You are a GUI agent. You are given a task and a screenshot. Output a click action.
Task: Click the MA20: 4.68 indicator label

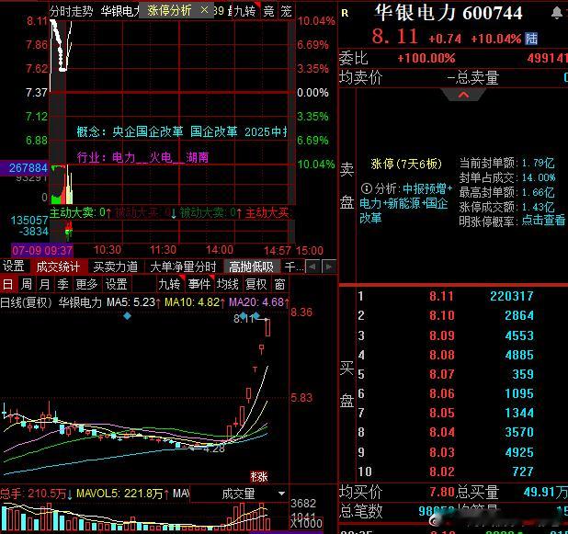(x=256, y=301)
